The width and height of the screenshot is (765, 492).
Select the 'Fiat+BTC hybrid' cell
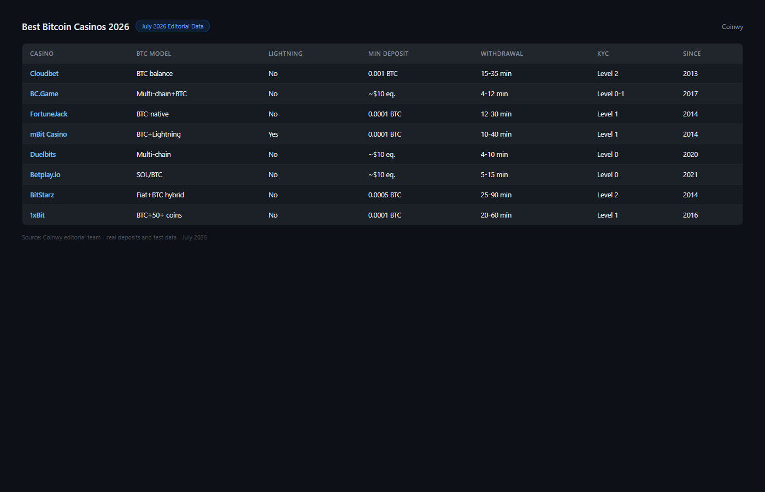160,195
